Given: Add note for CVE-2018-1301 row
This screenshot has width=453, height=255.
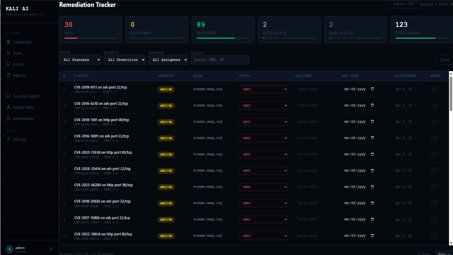Looking at the screenshot, I should 434,122.
